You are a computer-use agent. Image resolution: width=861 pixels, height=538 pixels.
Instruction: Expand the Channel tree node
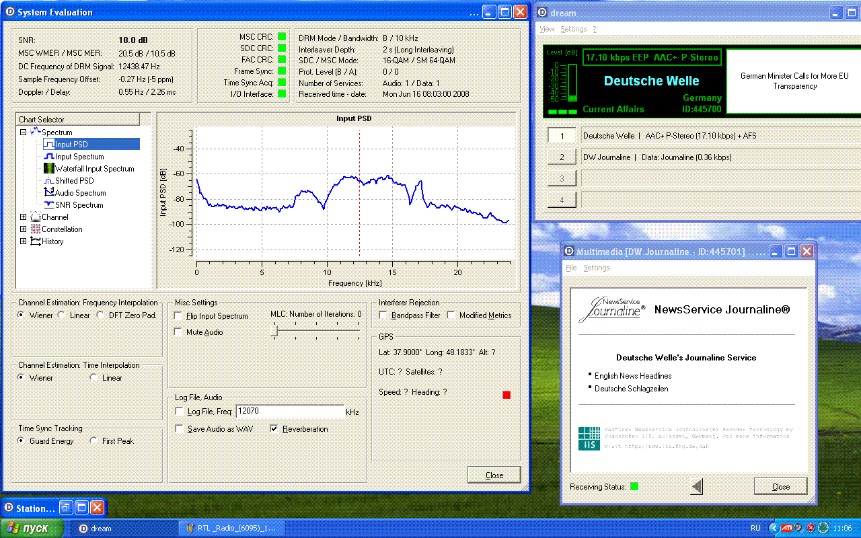[24, 217]
